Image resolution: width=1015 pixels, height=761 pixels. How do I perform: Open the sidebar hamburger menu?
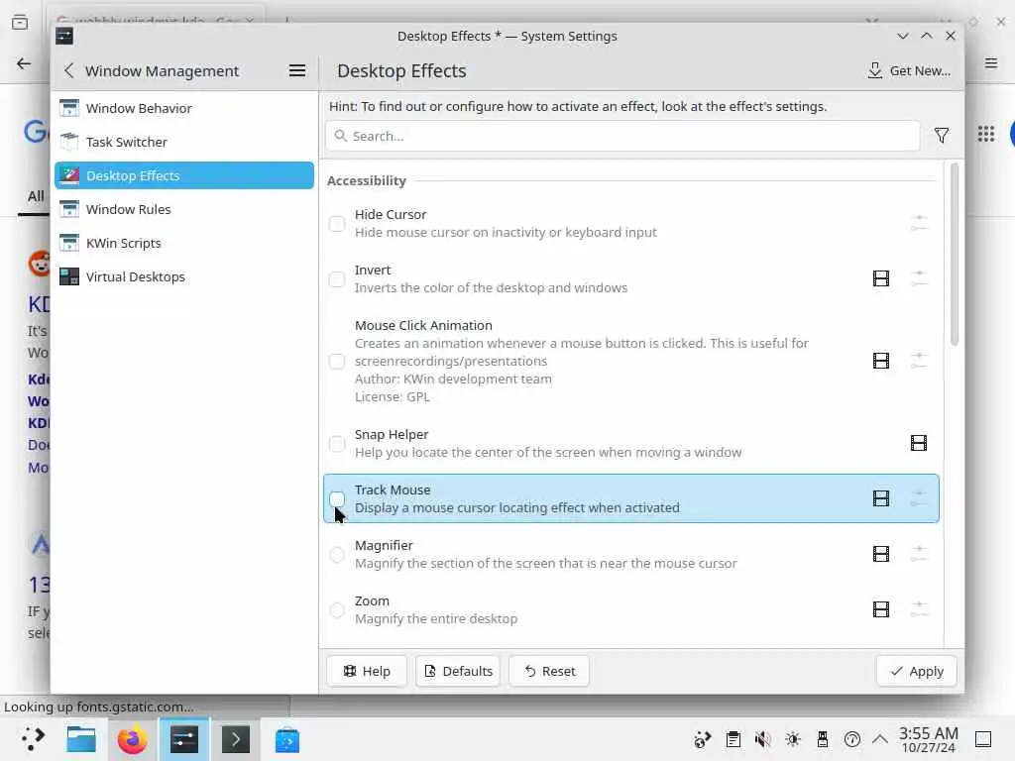click(297, 70)
